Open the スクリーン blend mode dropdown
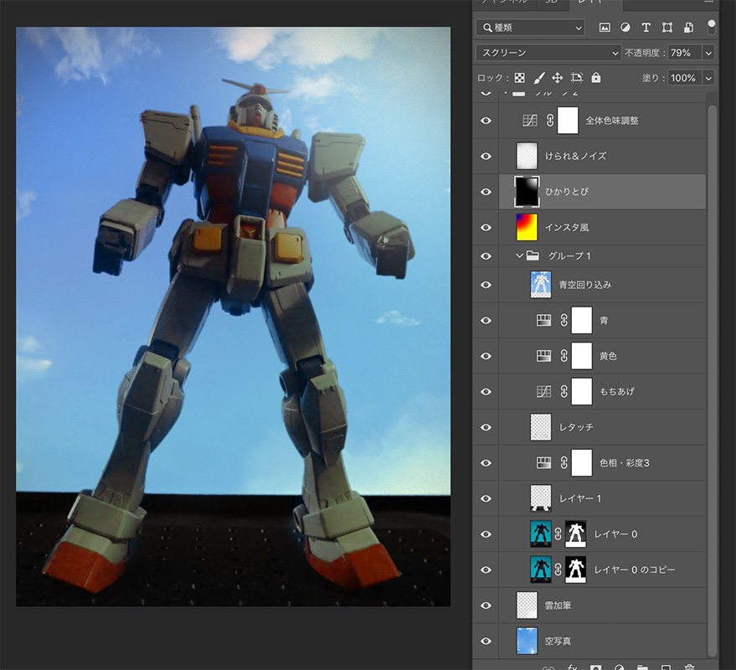Screen dimensions: 736x670 pos(548,53)
